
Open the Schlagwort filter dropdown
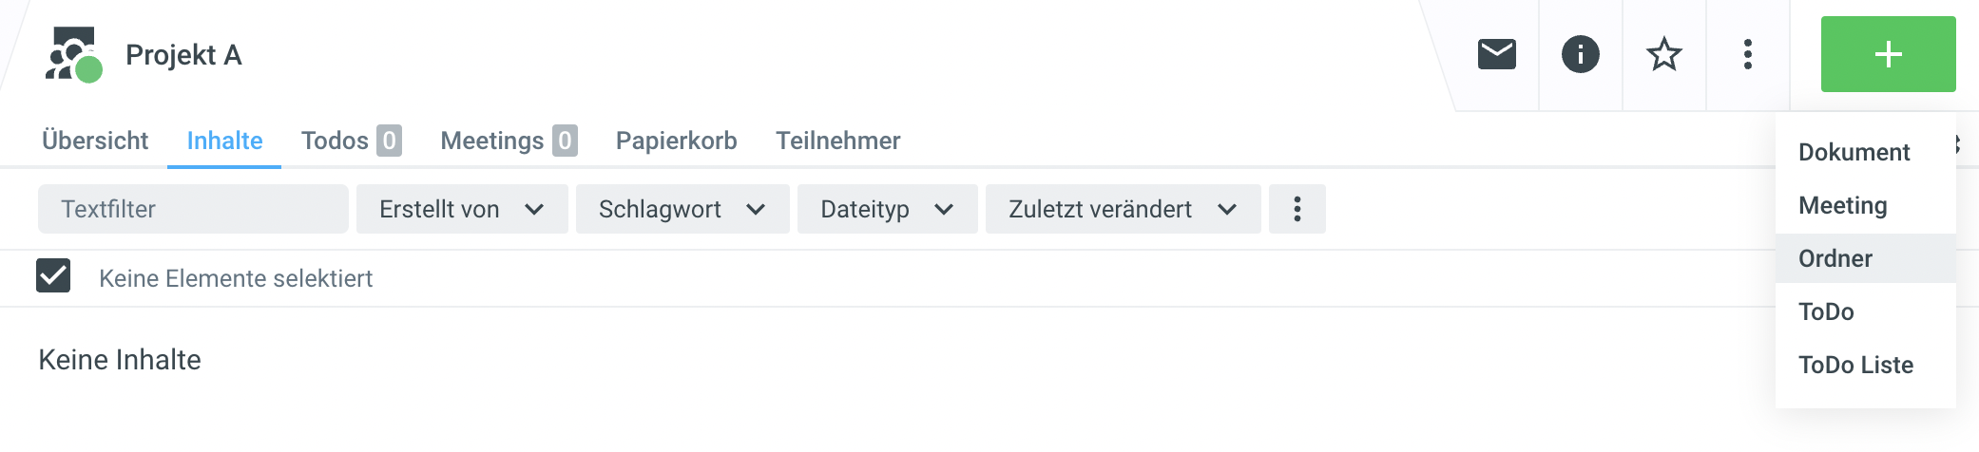(682, 209)
